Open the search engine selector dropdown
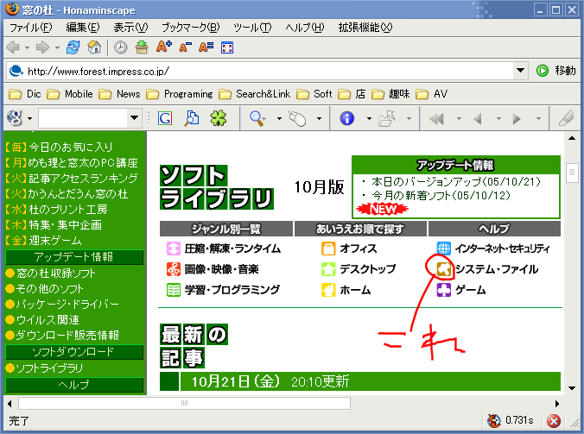 (29, 118)
